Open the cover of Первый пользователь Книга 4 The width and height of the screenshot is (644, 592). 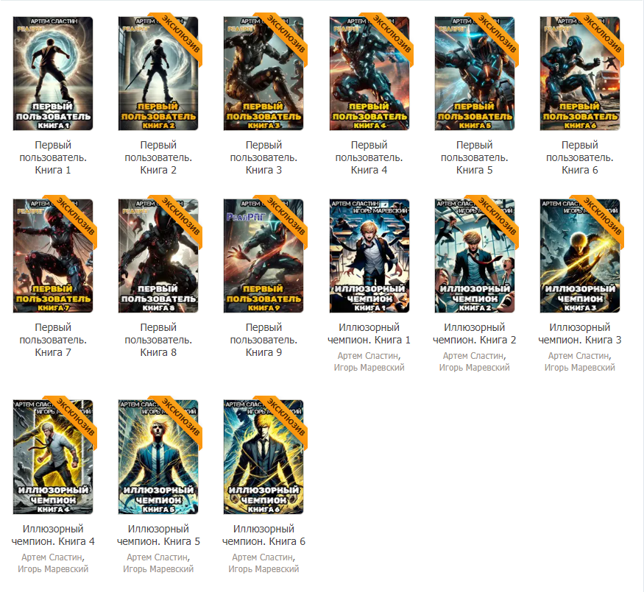(x=369, y=74)
